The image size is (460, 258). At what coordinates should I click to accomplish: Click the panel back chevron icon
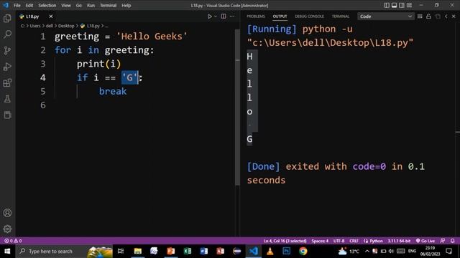tap(446, 16)
